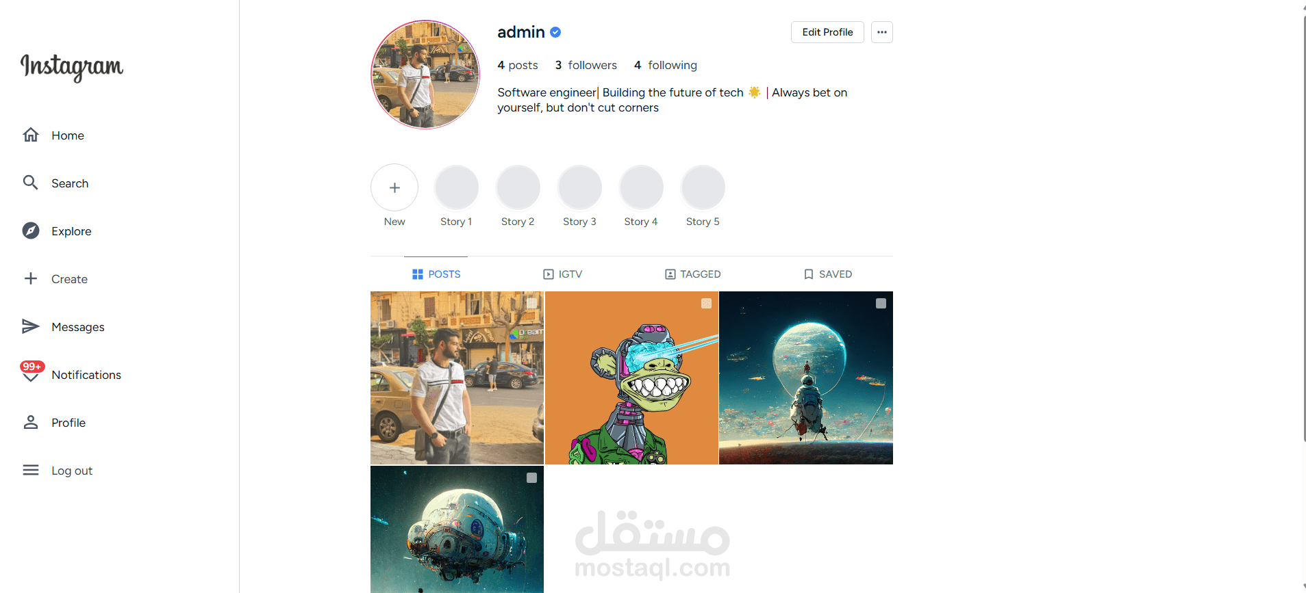Switch to the IGTV tab

pos(562,274)
